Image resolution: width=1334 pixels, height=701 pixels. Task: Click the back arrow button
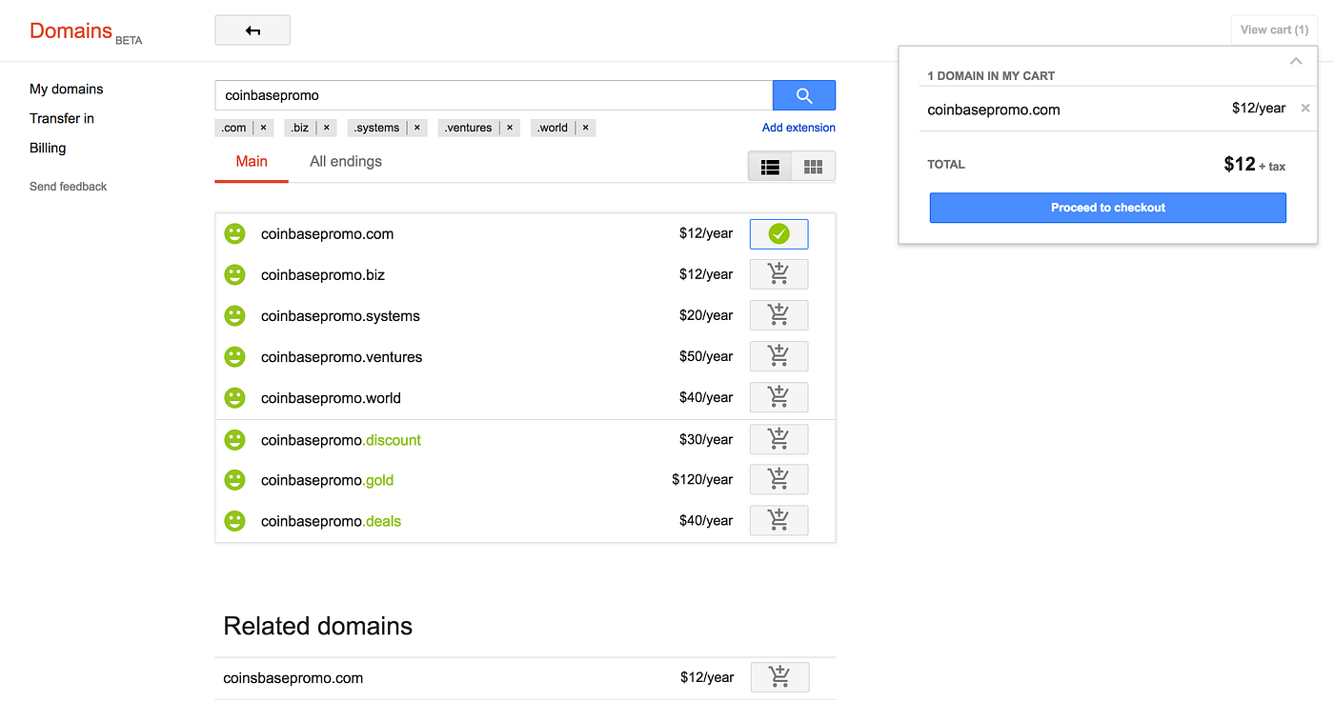(x=253, y=30)
